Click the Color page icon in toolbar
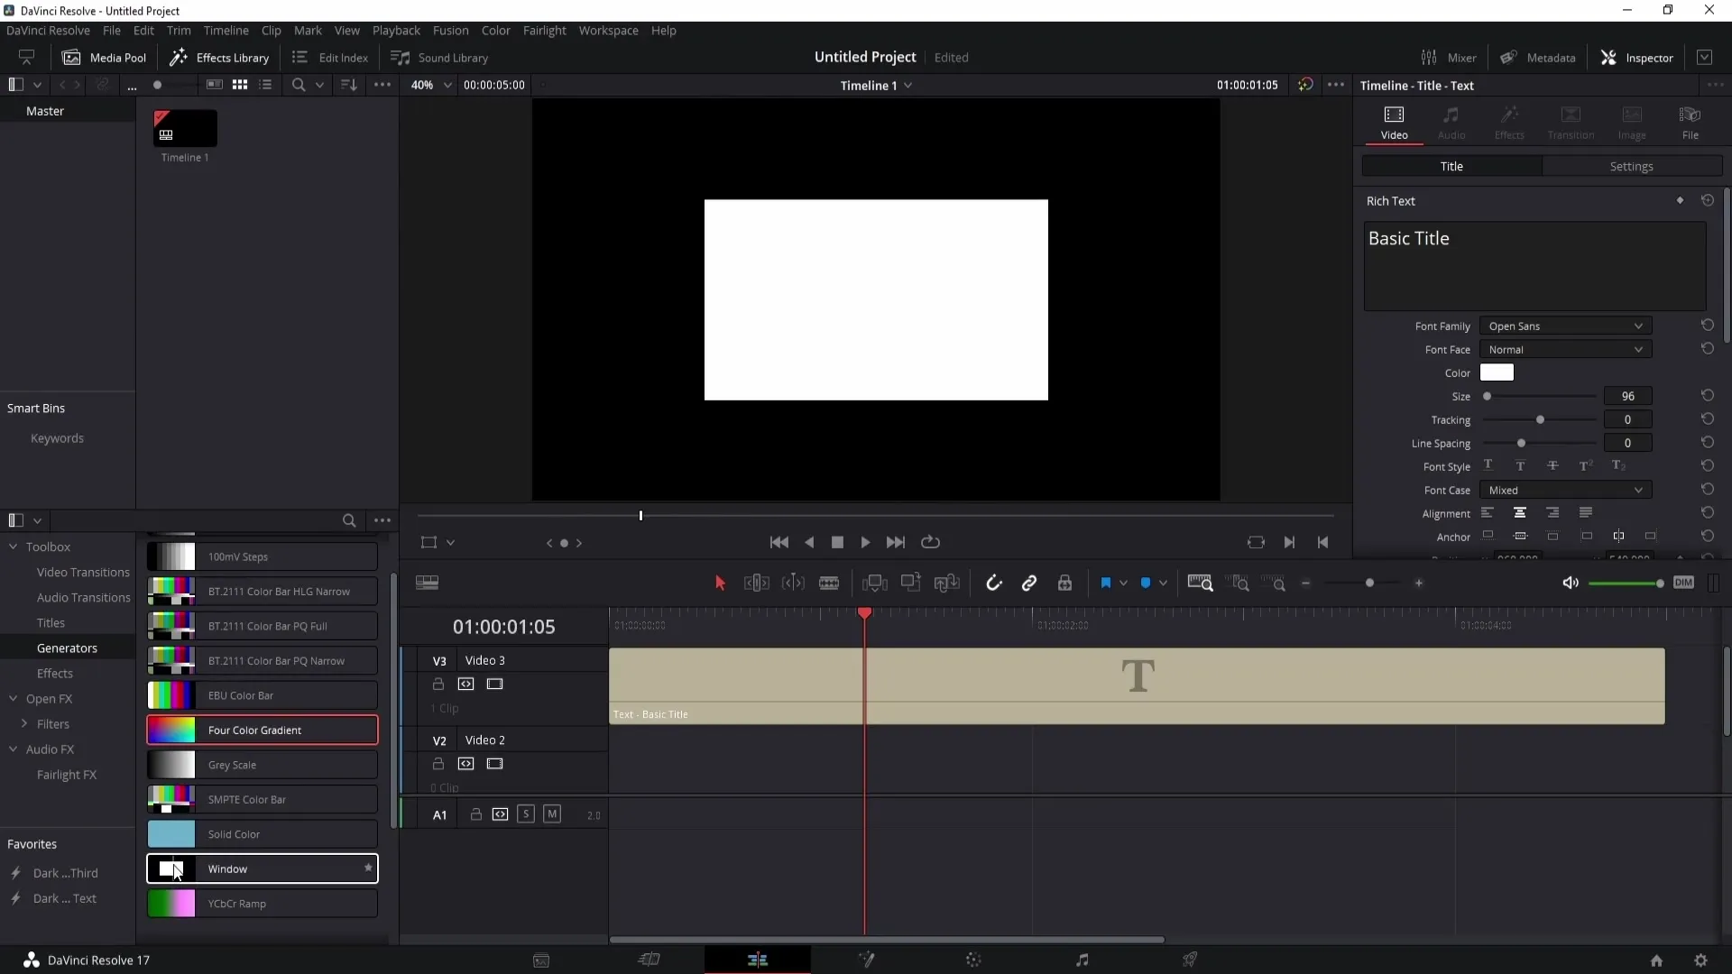Viewport: 1732px width, 974px height. [973, 960]
